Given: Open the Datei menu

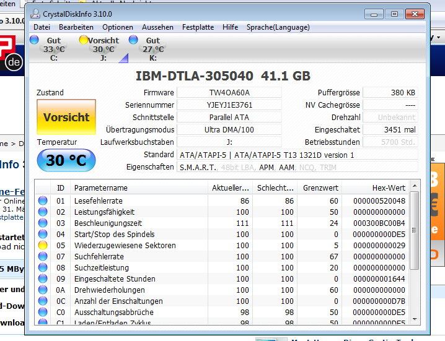Looking at the screenshot, I should tap(42, 27).
